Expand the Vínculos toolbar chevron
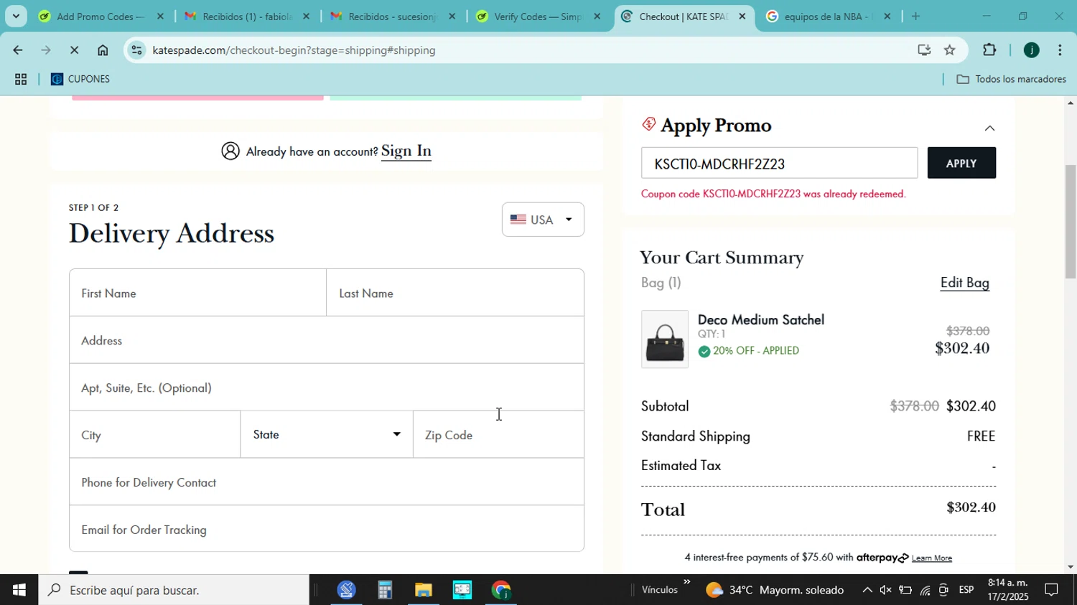This screenshot has height=605, width=1077. pyautogui.click(x=686, y=582)
